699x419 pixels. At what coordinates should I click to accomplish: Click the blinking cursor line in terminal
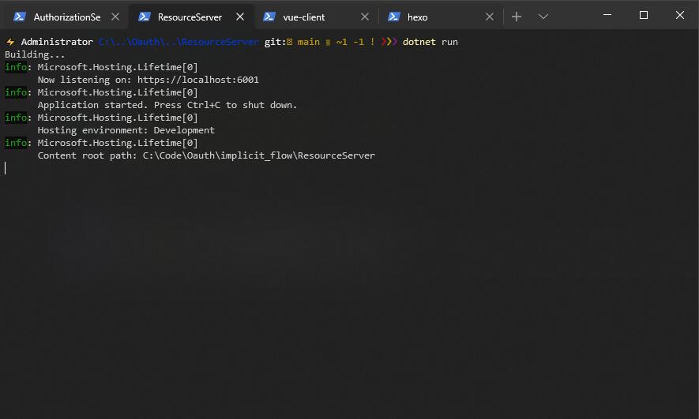(x=6, y=168)
